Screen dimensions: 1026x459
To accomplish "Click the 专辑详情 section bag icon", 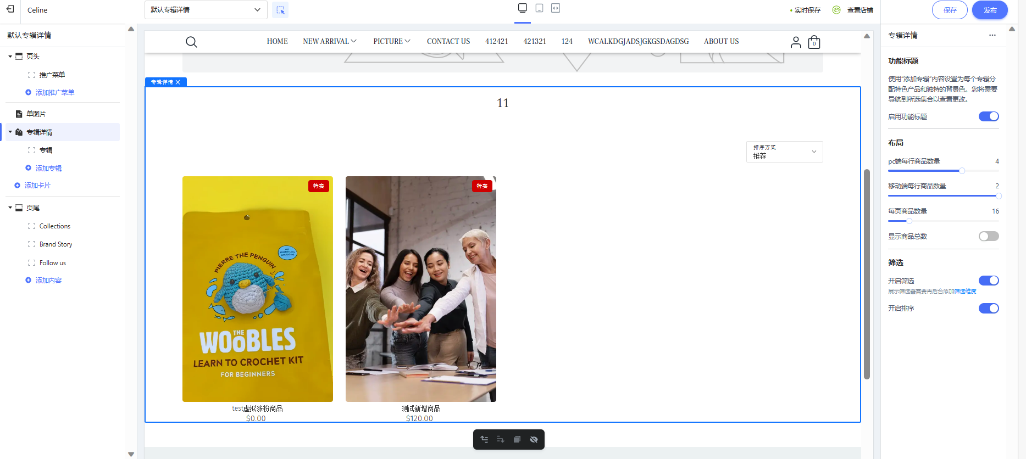I will [19, 132].
